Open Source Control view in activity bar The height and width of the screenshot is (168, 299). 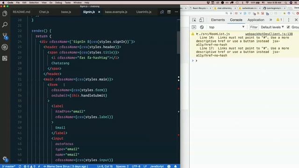[x=5, y=36]
